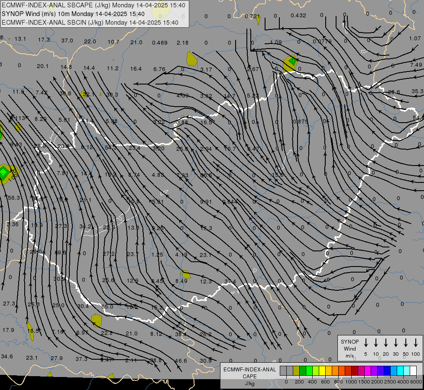Click the grid value 1.07
The image size is (424, 390).
click(415, 39)
